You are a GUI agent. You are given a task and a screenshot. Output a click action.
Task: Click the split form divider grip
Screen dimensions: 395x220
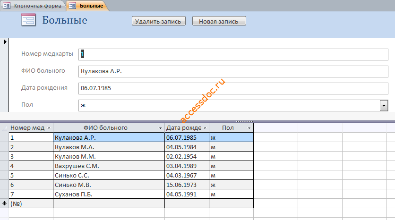[x=244, y=122]
